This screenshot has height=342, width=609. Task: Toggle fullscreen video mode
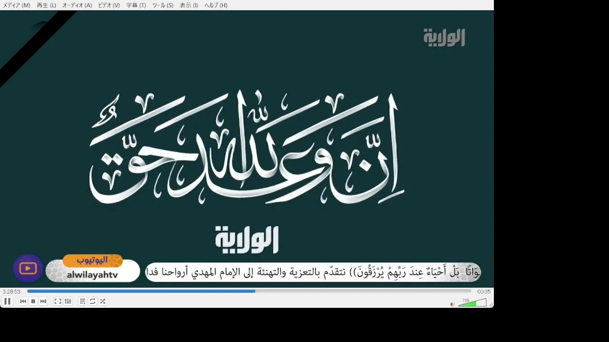pos(58,301)
